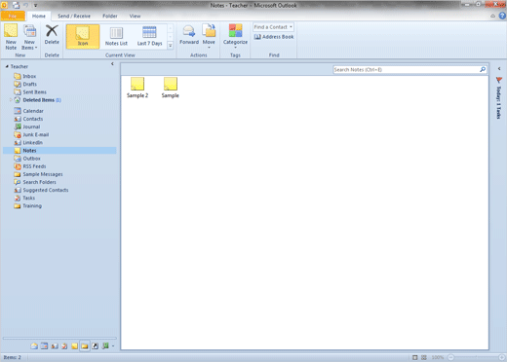Click the zoom out minus button
Viewport: 507px width, 362px height.
pos(450,357)
